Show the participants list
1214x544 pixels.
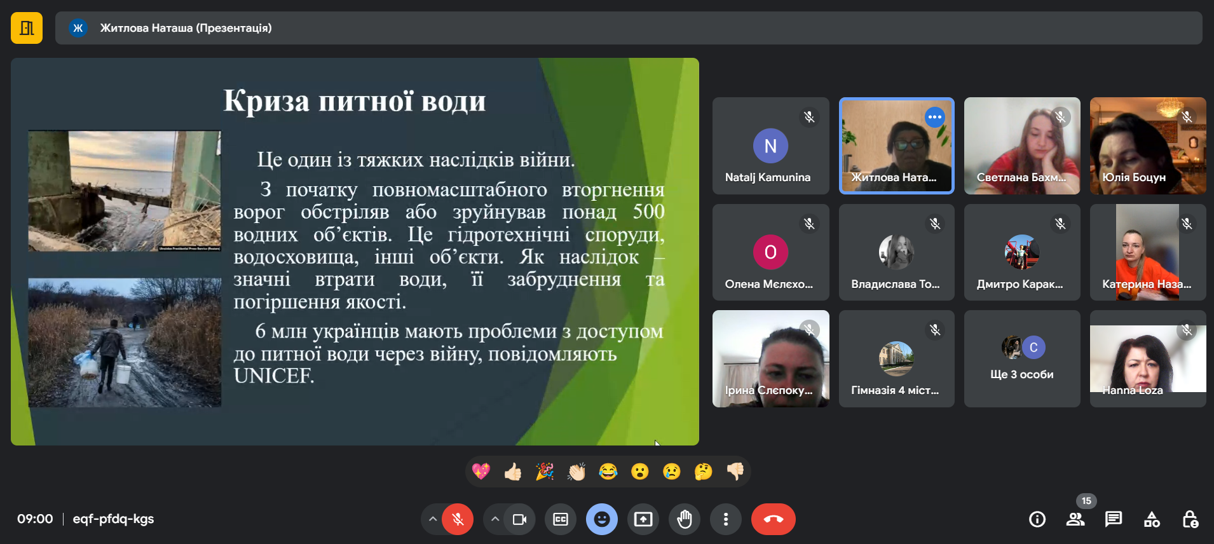tap(1075, 519)
